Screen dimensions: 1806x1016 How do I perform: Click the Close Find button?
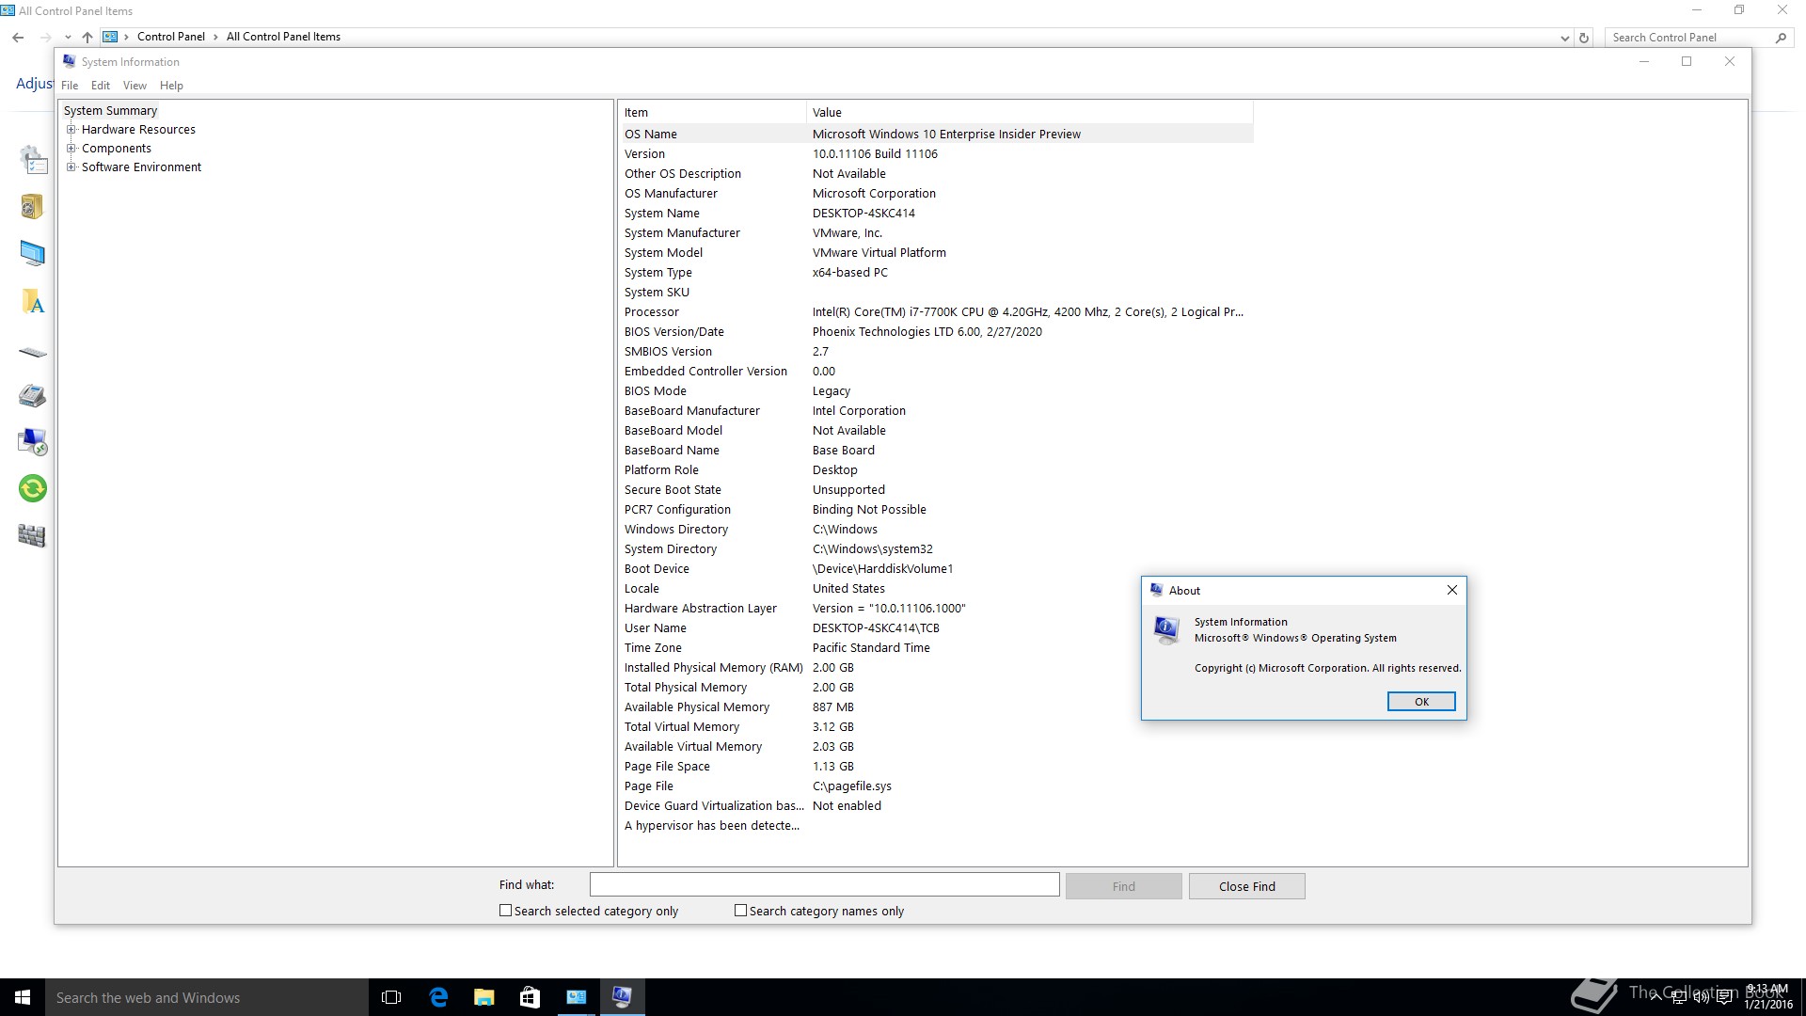coord(1246,886)
